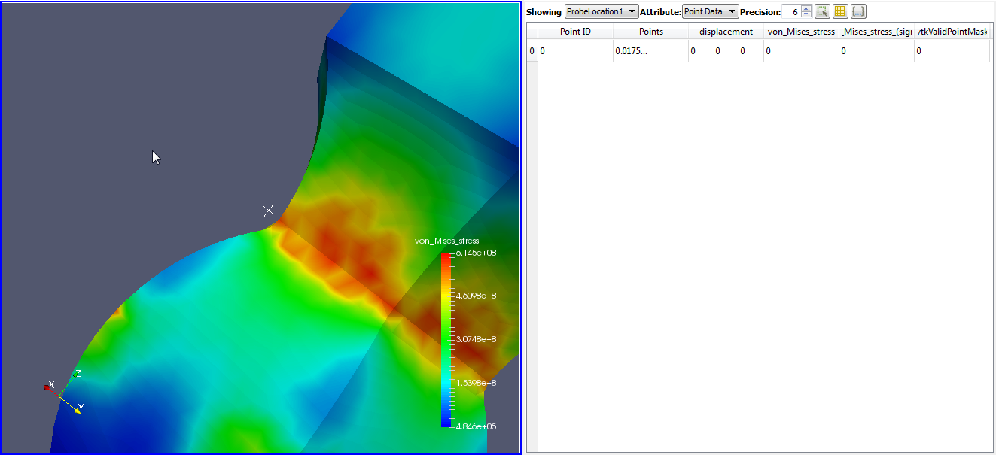
Task: Click the von_Mises_stress column header
Action: click(801, 32)
